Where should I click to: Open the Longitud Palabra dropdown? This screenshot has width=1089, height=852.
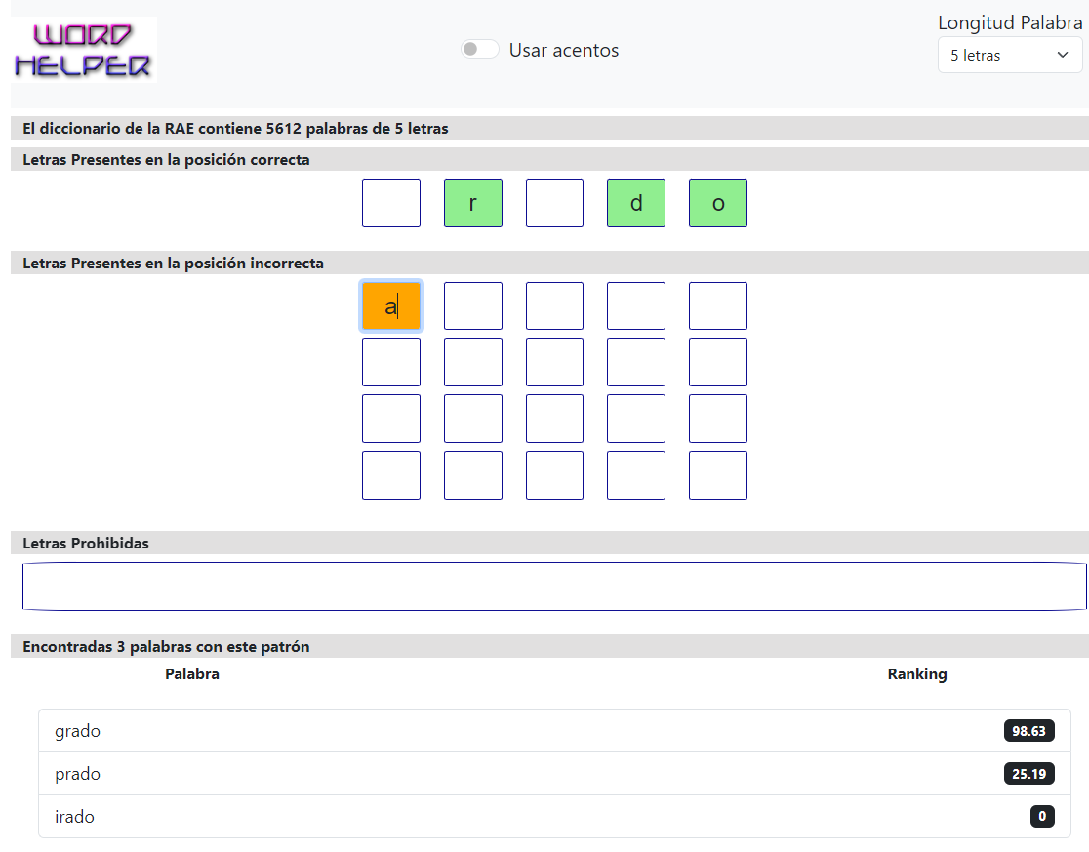pos(1009,56)
